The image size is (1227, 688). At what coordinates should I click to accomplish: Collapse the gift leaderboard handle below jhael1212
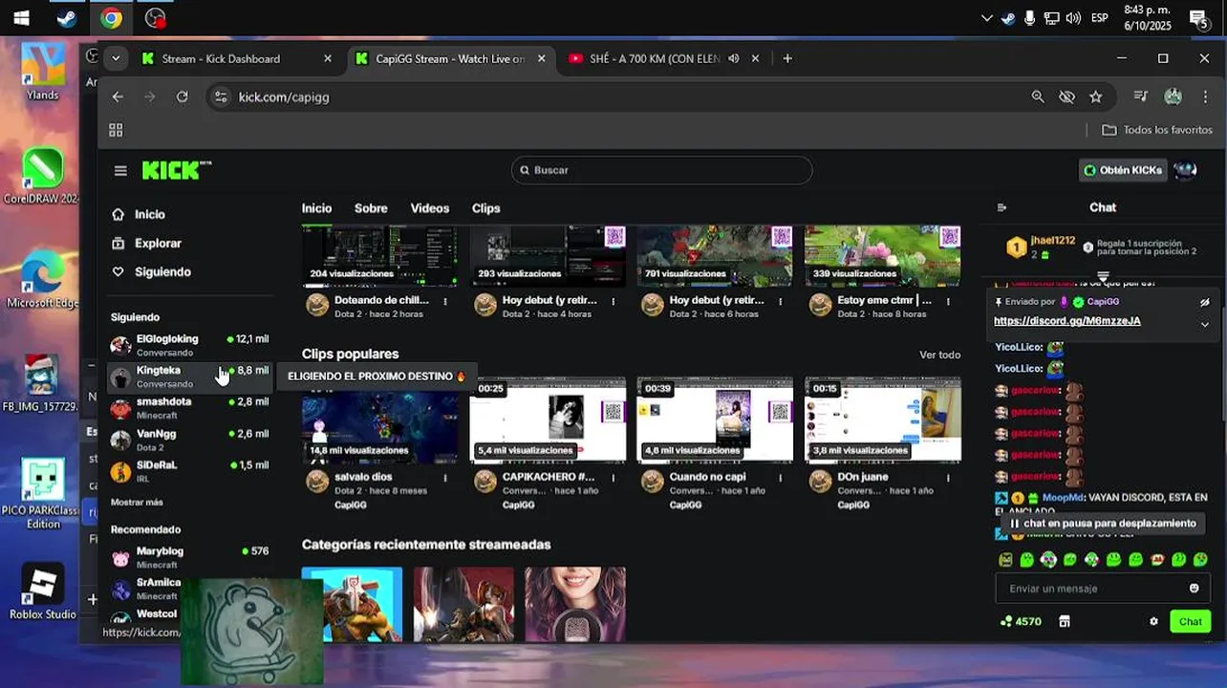coord(1103,275)
